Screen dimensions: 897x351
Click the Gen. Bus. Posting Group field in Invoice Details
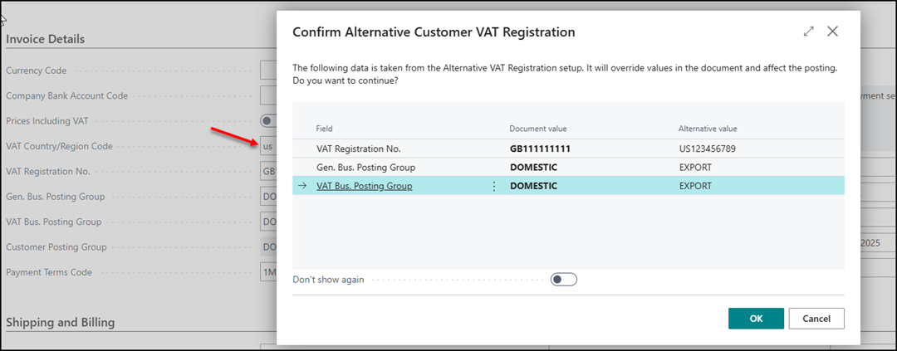click(x=268, y=196)
